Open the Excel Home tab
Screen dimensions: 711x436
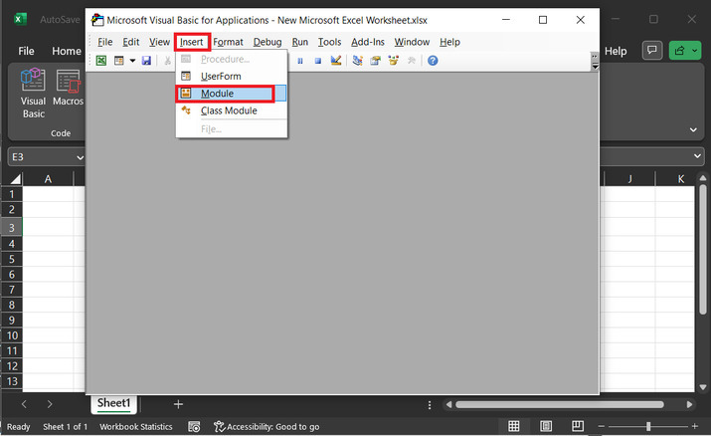[x=67, y=52]
